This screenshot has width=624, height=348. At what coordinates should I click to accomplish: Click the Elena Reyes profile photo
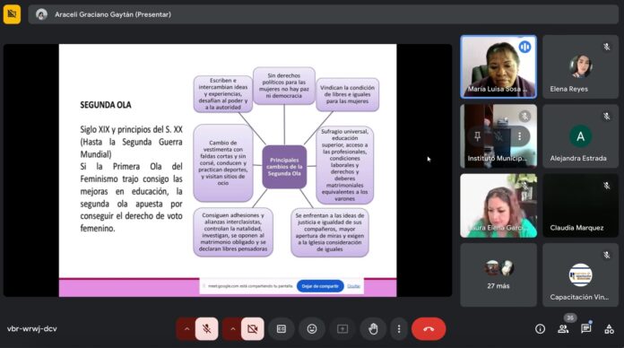tap(580, 66)
